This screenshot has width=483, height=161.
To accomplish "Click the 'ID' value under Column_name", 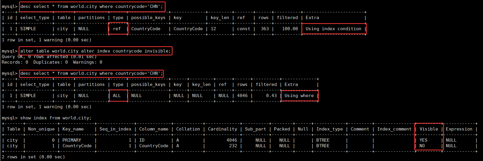I will coord(142,140).
